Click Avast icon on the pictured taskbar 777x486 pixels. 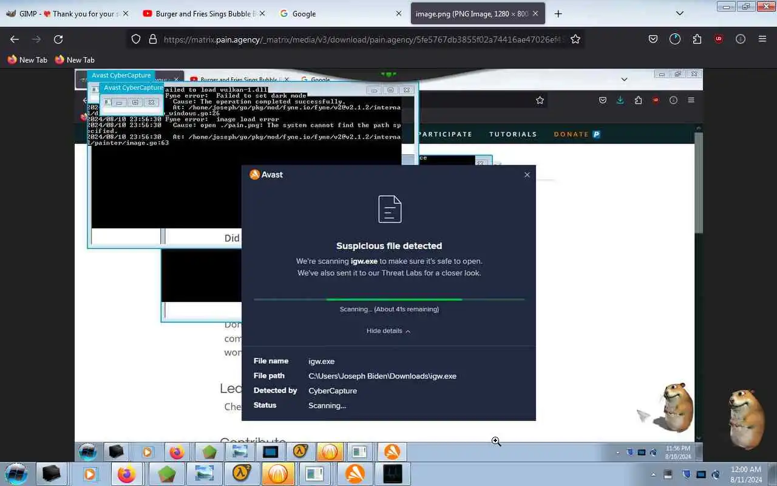(x=392, y=452)
